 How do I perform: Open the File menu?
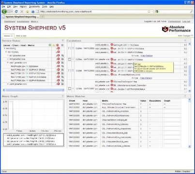click(3, 7)
